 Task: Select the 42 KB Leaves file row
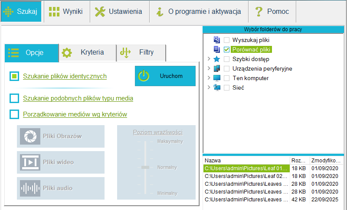[x=273, y=200]
